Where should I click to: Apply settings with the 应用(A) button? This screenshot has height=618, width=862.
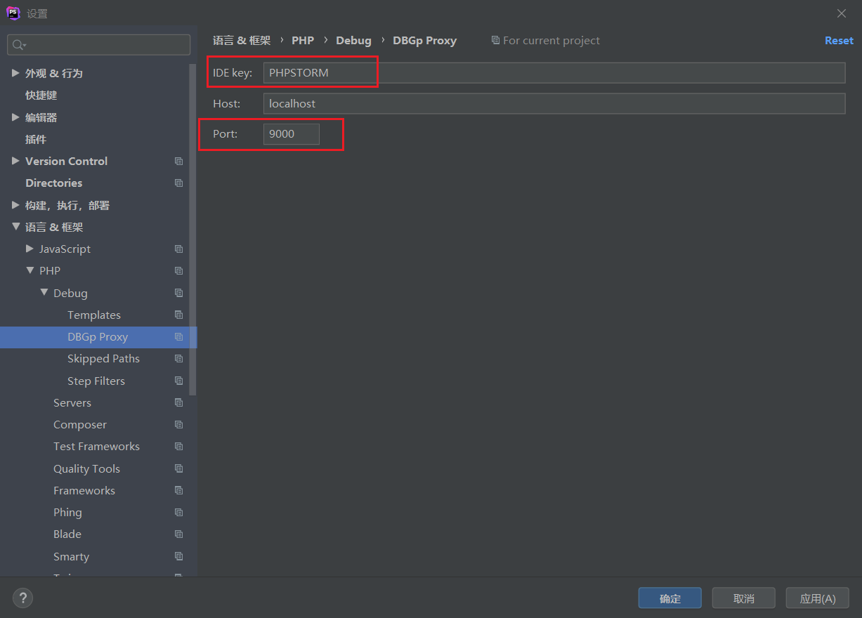point(818,598)
